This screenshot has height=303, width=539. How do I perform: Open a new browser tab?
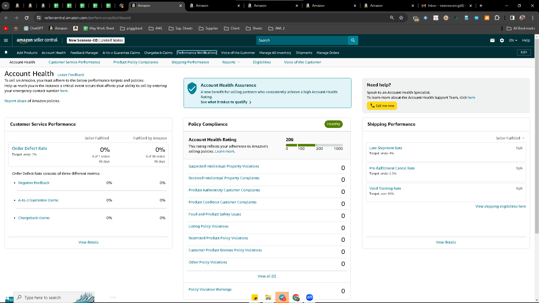click(481, 6)
